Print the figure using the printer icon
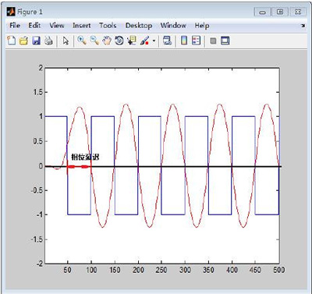Viewport: 312px width, 294px height. click(x=48, y=41)
